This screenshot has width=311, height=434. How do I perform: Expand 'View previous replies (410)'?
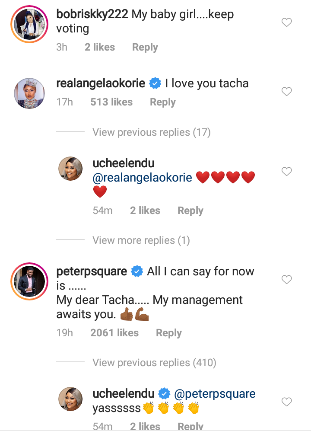154,363
